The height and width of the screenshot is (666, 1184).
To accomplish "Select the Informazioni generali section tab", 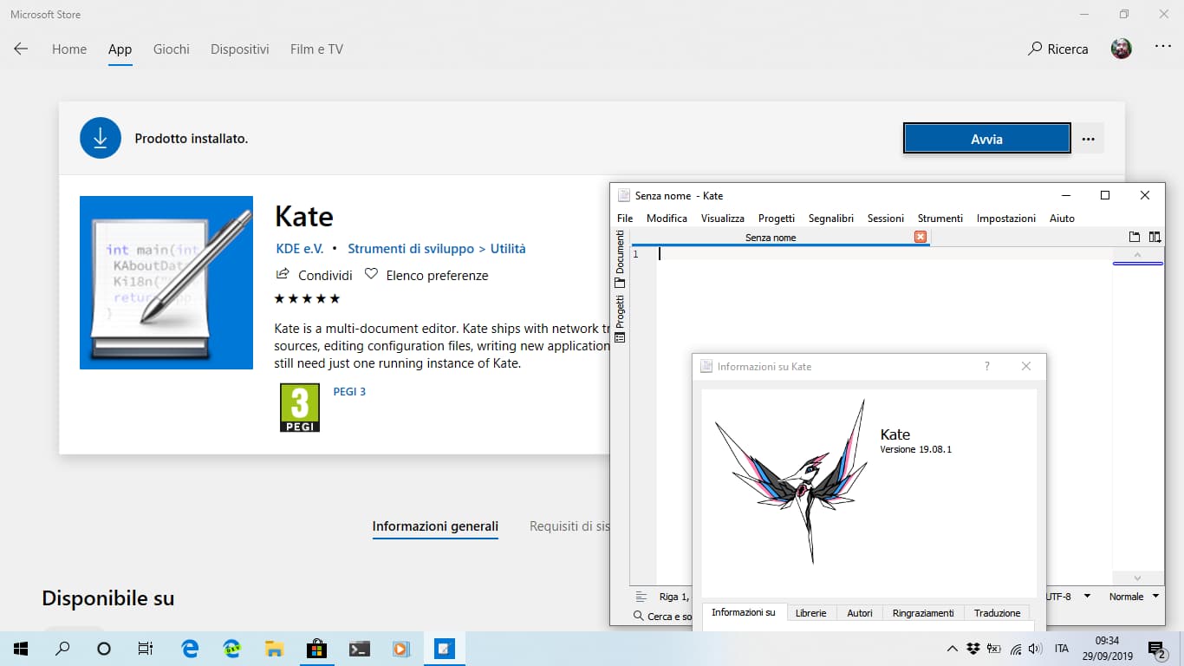I will [x=435, y=526].
